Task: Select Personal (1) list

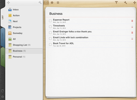Action: click(x=24, y=57)
